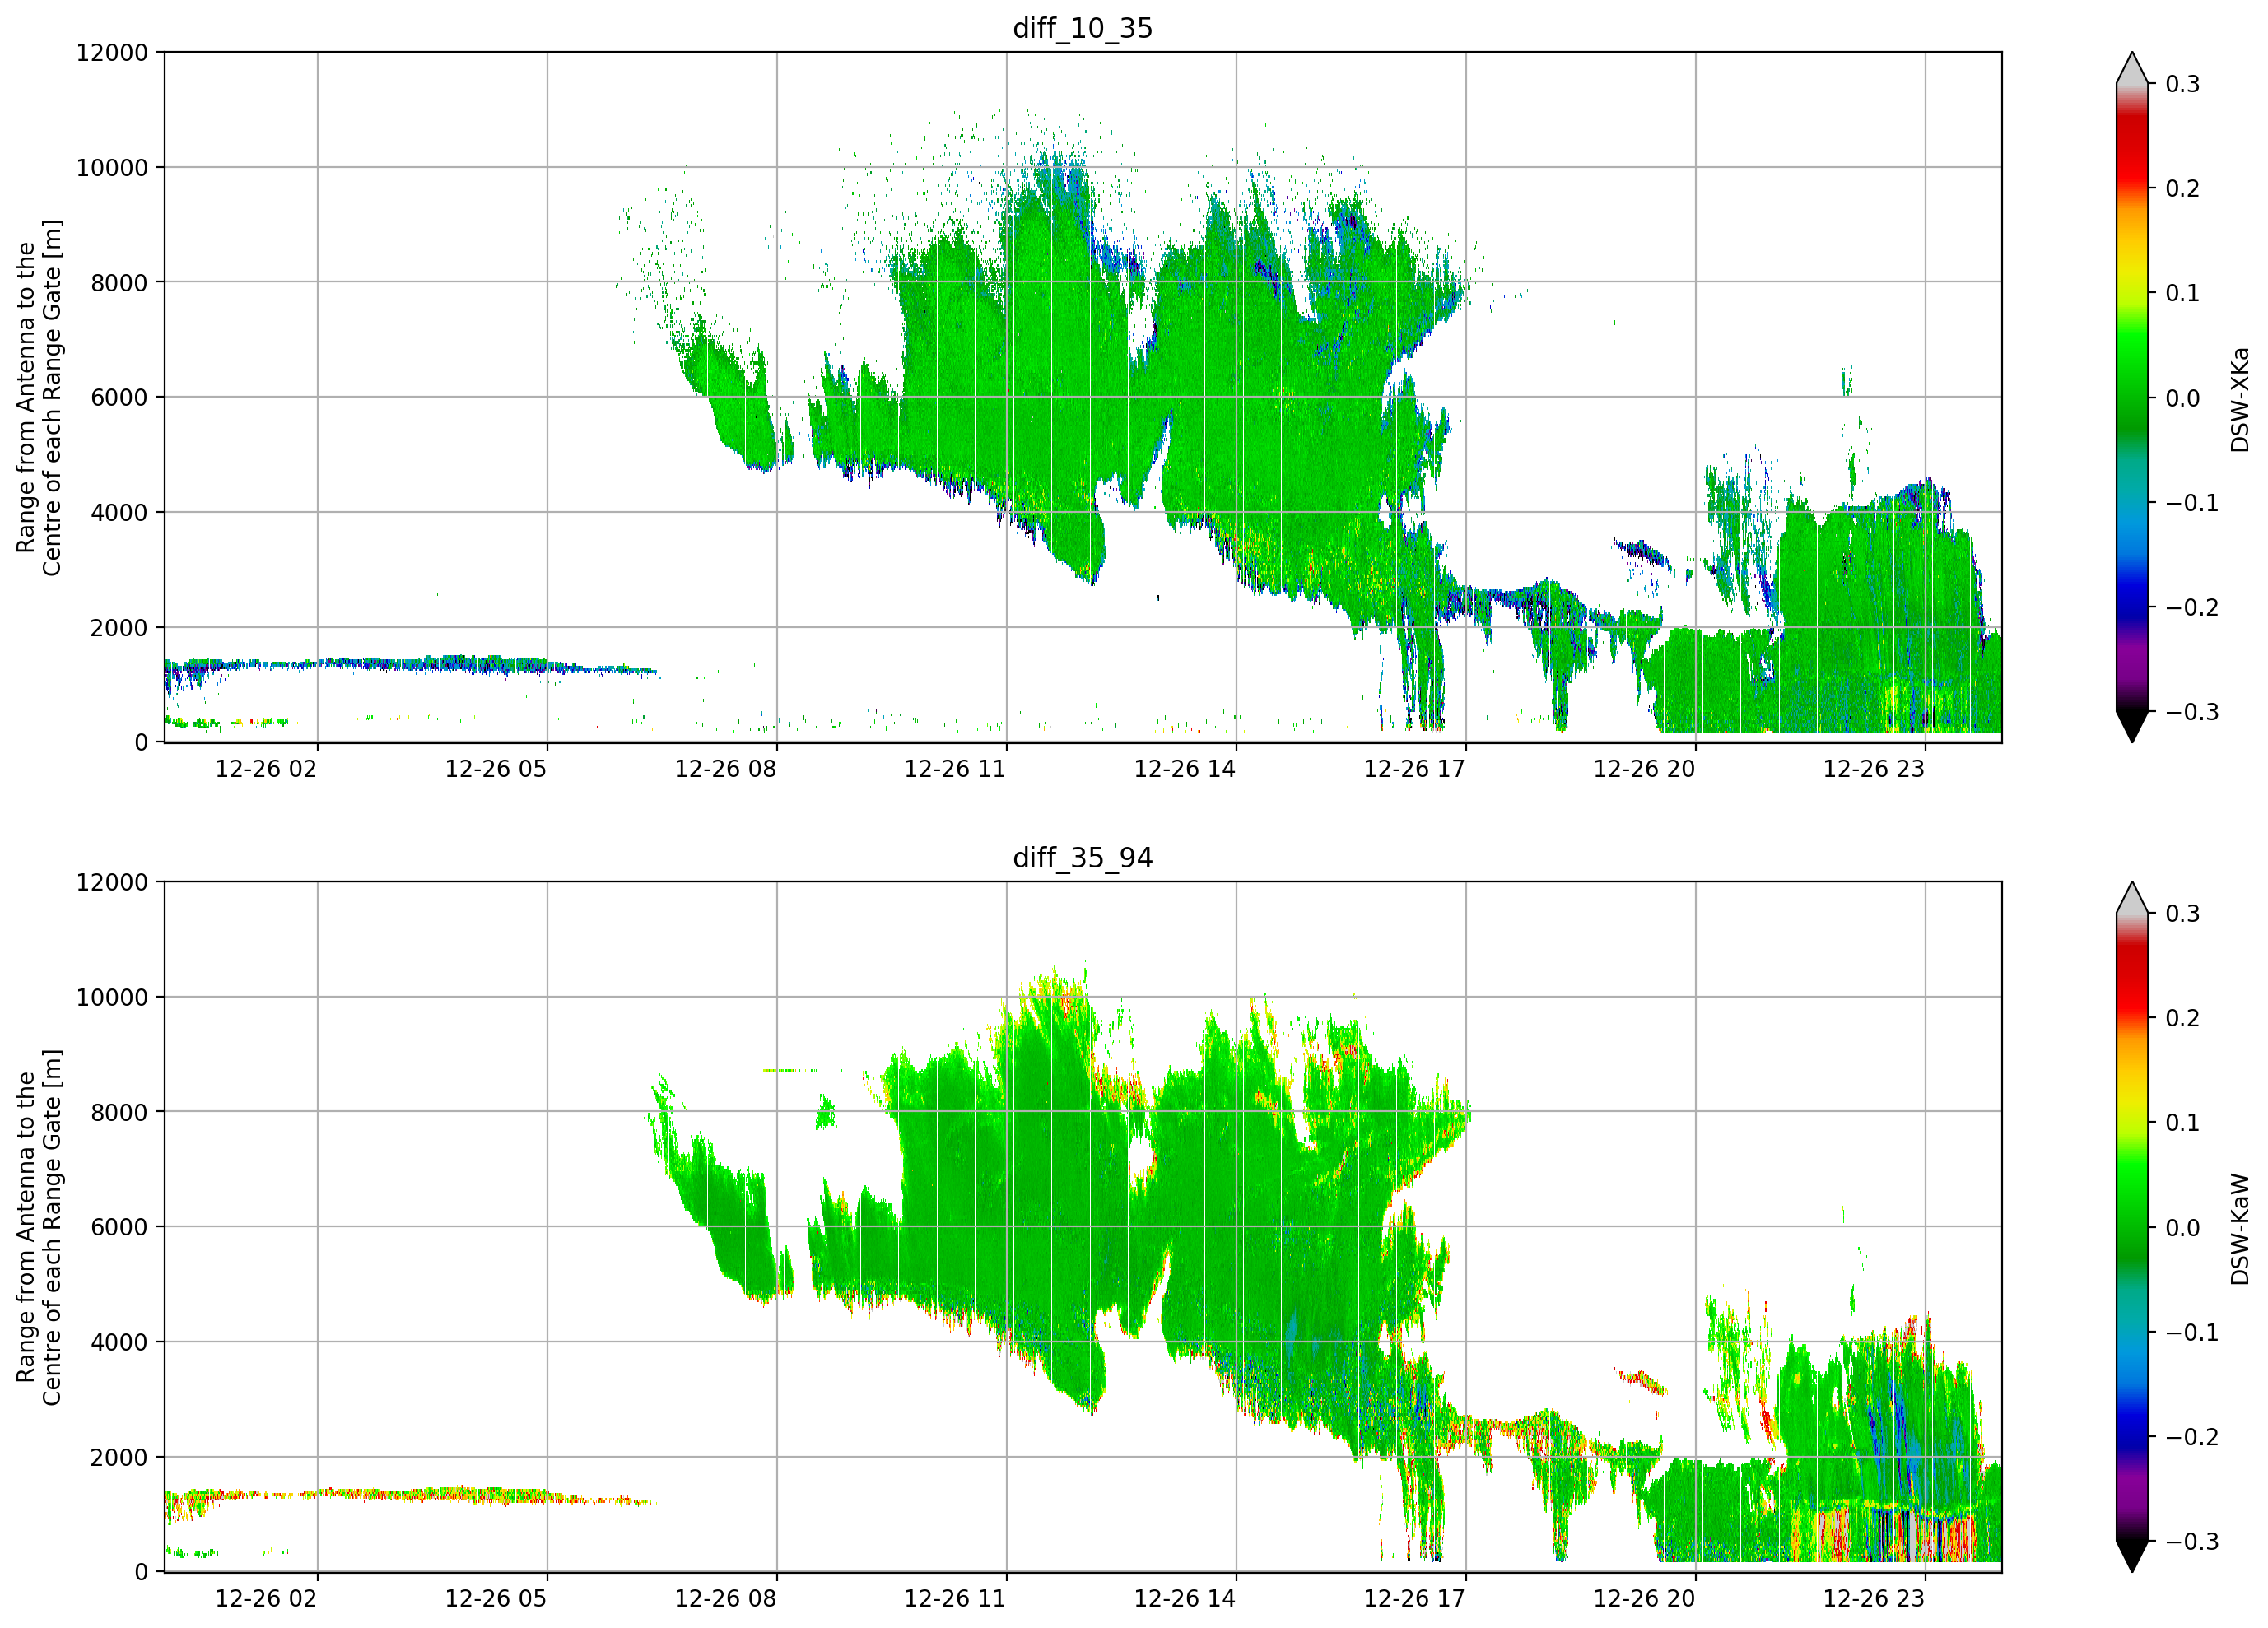Click the 12-26 17 x-axis label, bottom plot
Screen dimensions: 2268x1628
tap(1415, 1599)
